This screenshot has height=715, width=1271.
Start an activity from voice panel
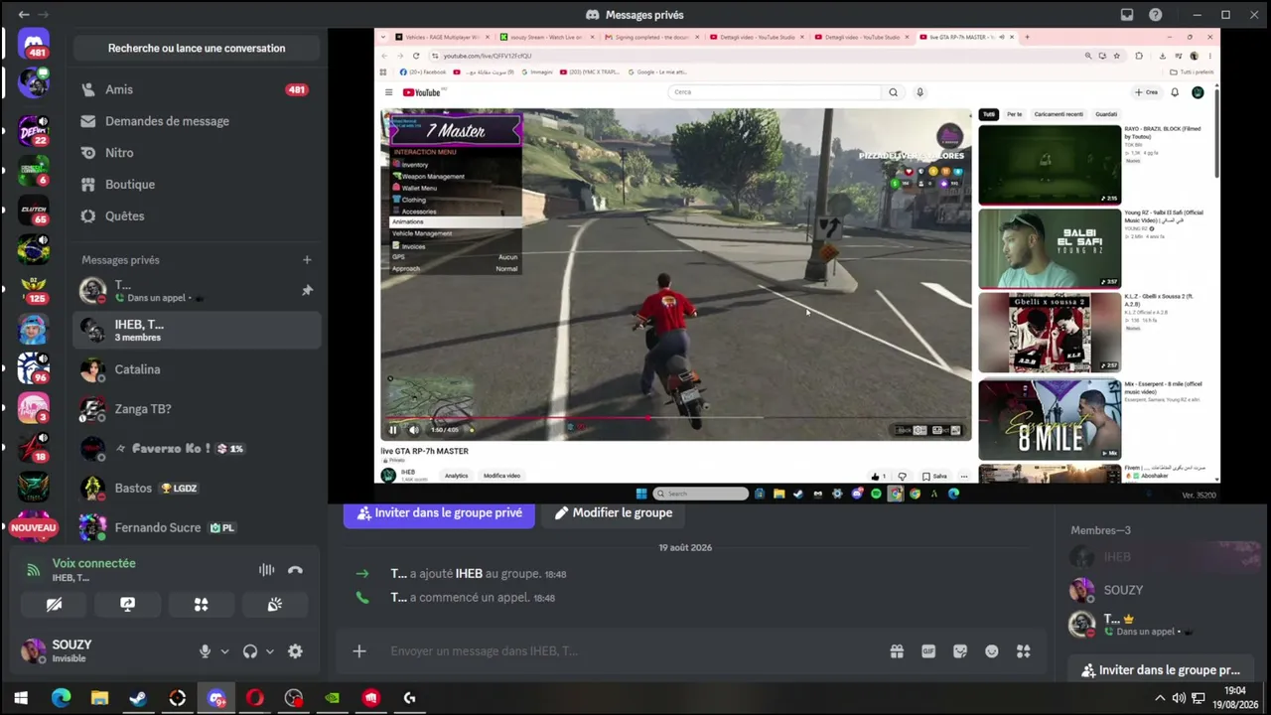point(201,605)
